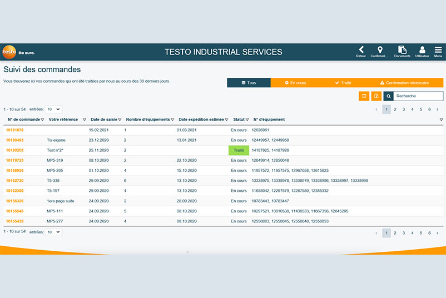This screenshot has width=446, height=298.
Task: Click the search magnifier icon
Action: (x=389, y=96)
